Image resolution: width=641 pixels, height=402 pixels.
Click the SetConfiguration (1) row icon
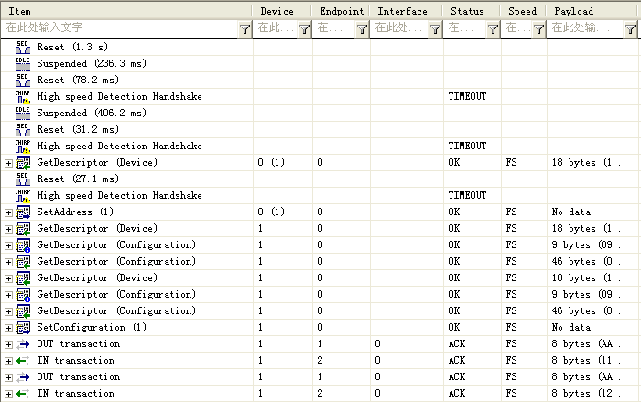24,327
